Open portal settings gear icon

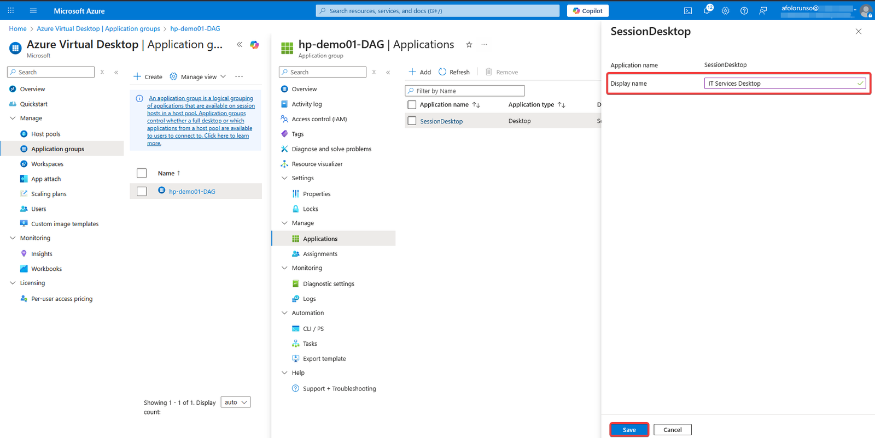tap(725, 11)
